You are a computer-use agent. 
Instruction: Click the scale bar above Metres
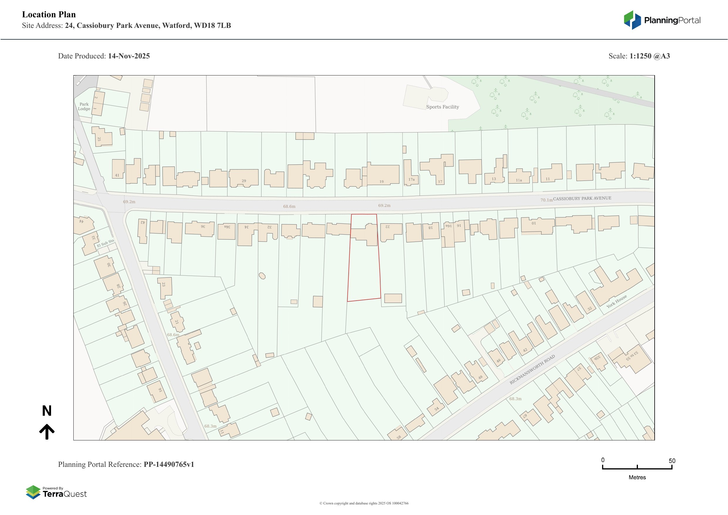coord(637,468)
